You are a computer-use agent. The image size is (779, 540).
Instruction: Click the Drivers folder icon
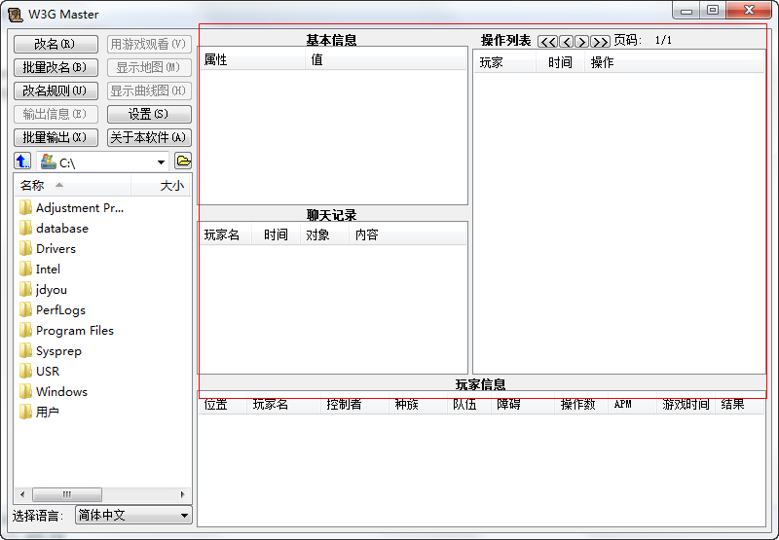[x=26, y=248]
